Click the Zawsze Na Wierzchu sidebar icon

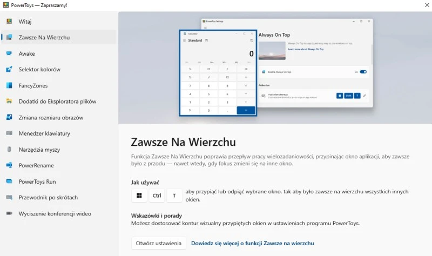click(9, 37)
